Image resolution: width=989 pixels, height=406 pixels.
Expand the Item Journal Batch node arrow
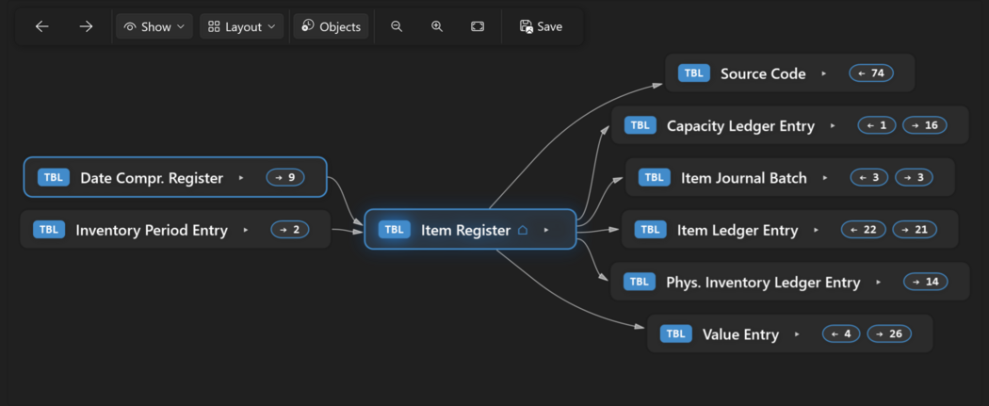(825, 178)
